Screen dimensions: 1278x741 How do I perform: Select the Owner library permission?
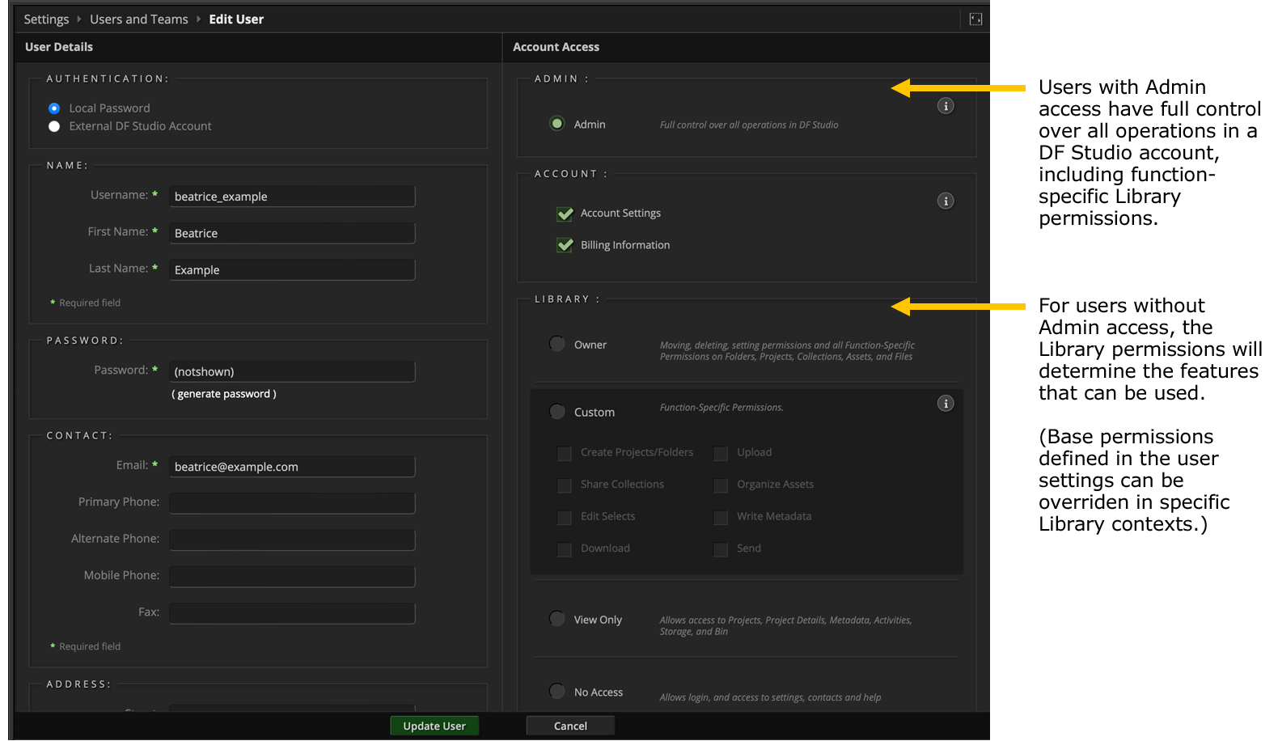pyautogui.click(x=556, y=344)
